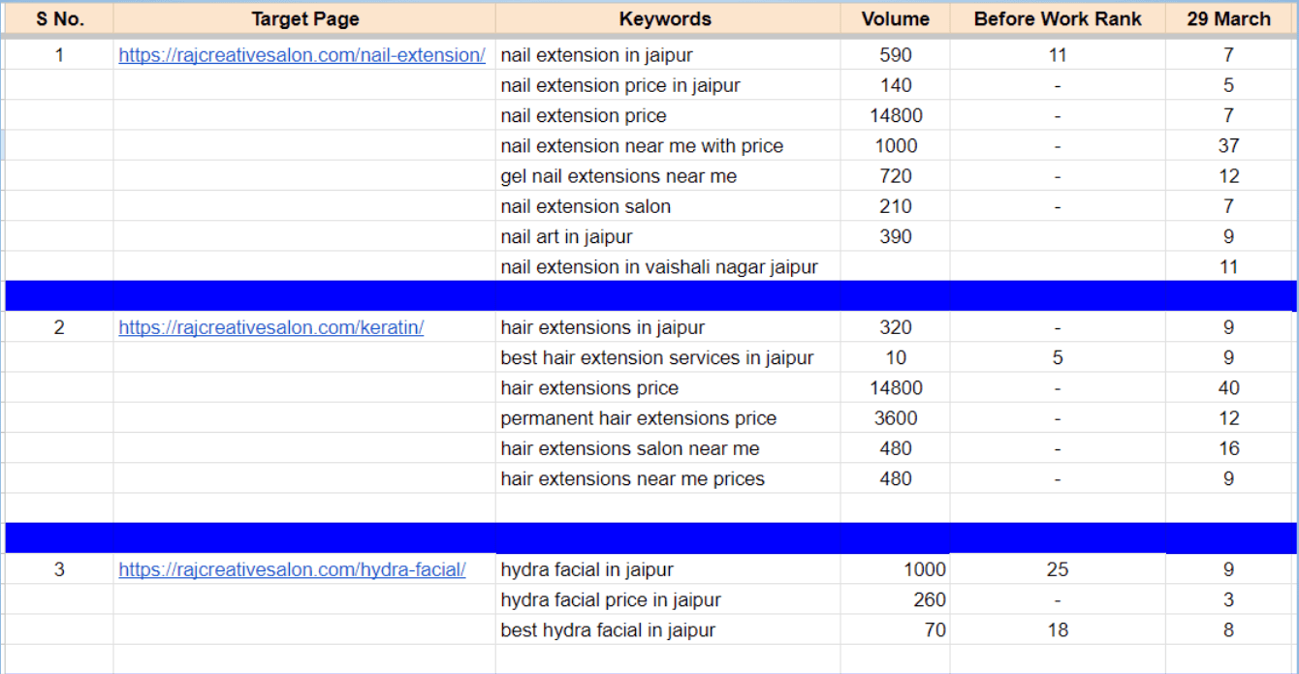Image resolution: width=1299 pixels, height=674 pixels.
Task: Select keyword 'nail extension price in jaipur'
Action: (x=668, y=85)
